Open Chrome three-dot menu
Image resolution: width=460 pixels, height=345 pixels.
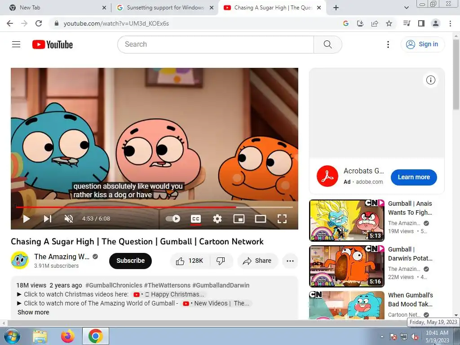(450, 23)
